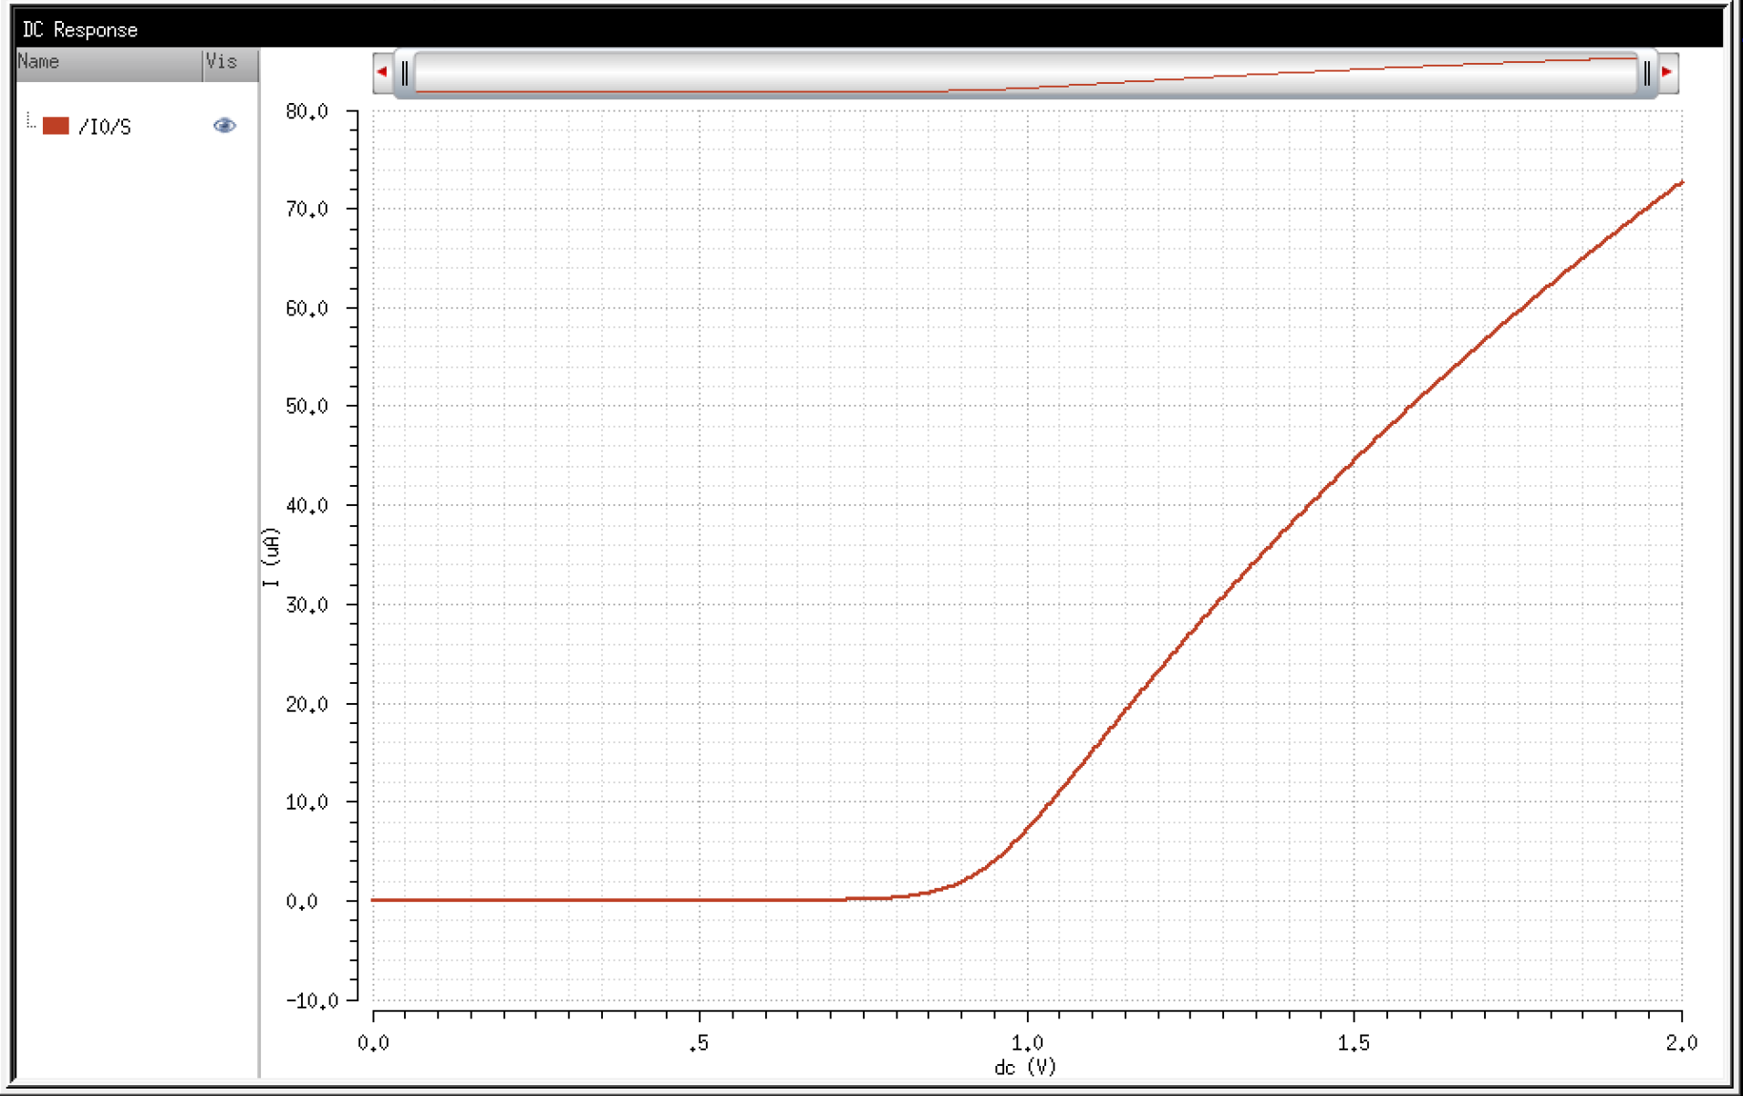The image size is (1743, 1096).
Task: Click the red /I0/S color swatch
Action: [x=56, y=126]
